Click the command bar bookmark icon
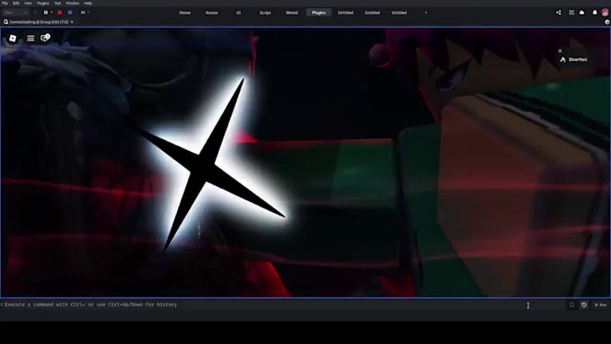 click(x=571, y=305)
